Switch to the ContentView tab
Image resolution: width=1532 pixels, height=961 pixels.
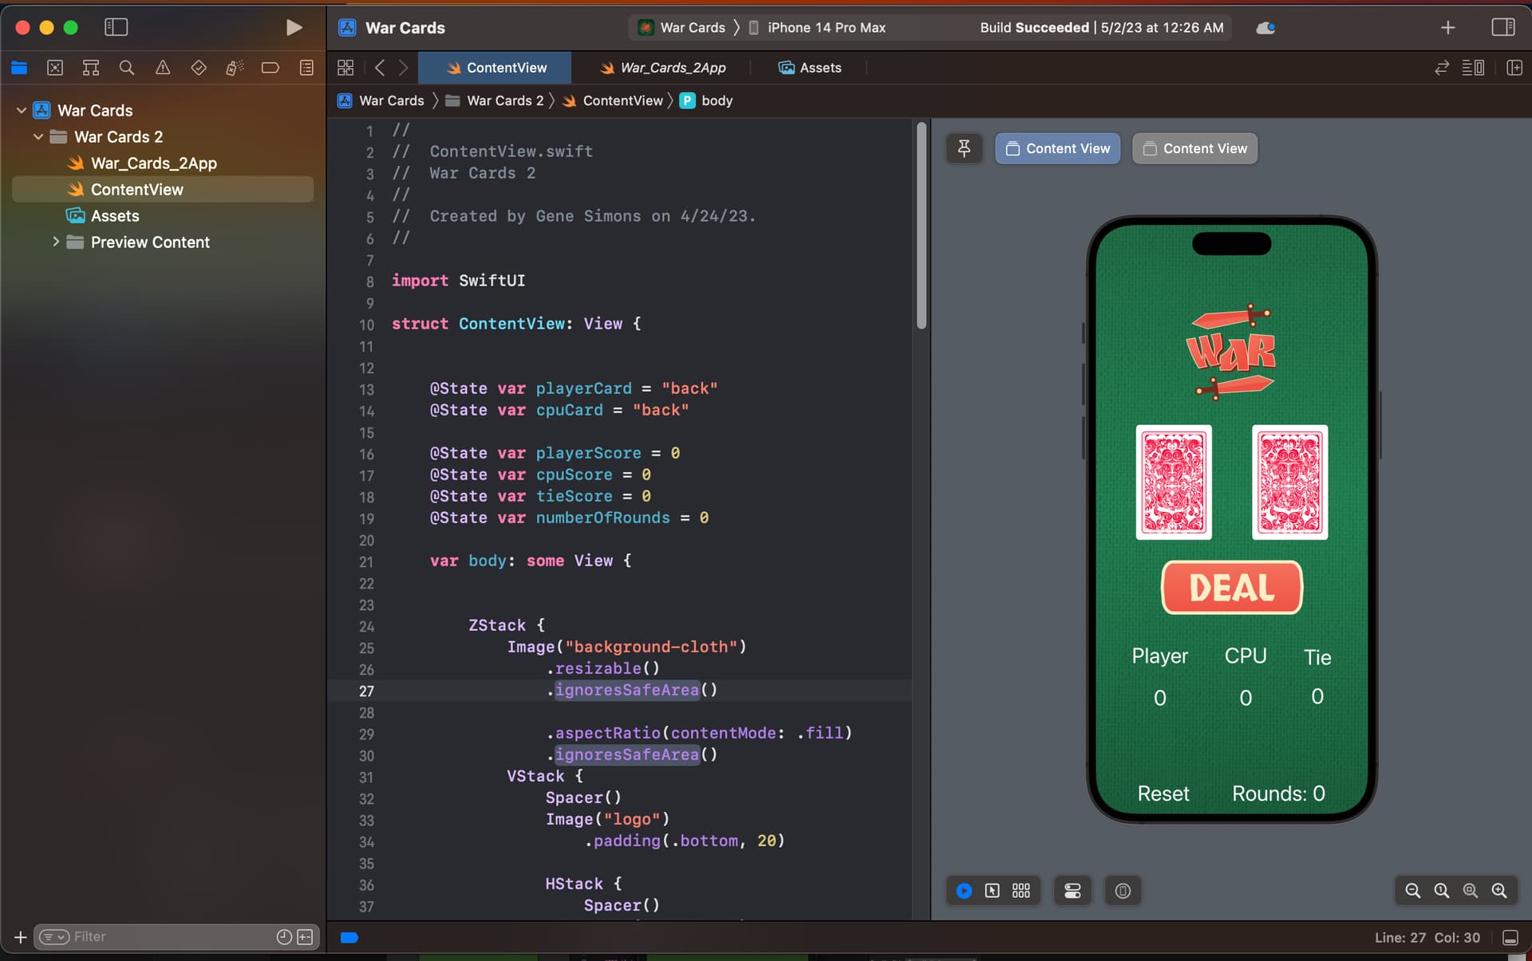[x=495, y=68]
